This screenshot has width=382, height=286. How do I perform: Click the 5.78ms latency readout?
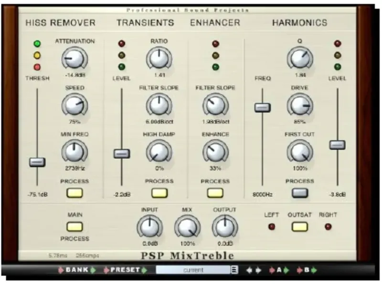point(58,255)
